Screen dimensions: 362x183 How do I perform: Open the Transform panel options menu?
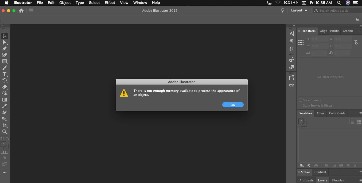pos(360,31)
